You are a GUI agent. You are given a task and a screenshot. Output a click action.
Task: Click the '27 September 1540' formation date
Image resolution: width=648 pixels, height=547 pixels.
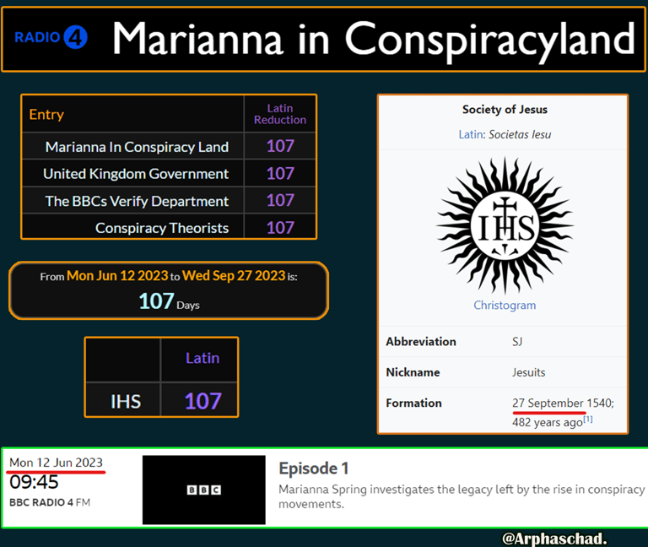pyautogui.click(x=563, y=403)
